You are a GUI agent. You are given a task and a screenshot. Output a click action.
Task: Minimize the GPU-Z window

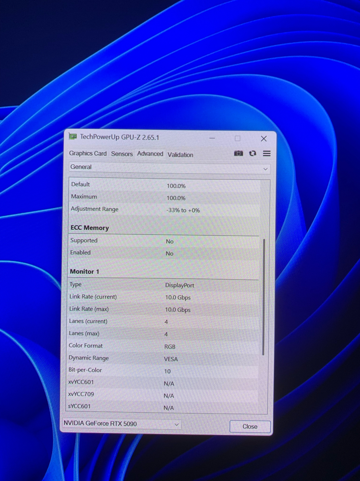tap(212, 138)
